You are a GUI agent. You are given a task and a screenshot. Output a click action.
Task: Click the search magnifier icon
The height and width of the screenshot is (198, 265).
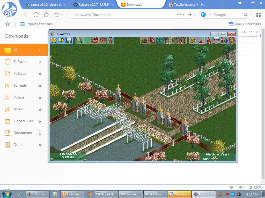point(246,15)
